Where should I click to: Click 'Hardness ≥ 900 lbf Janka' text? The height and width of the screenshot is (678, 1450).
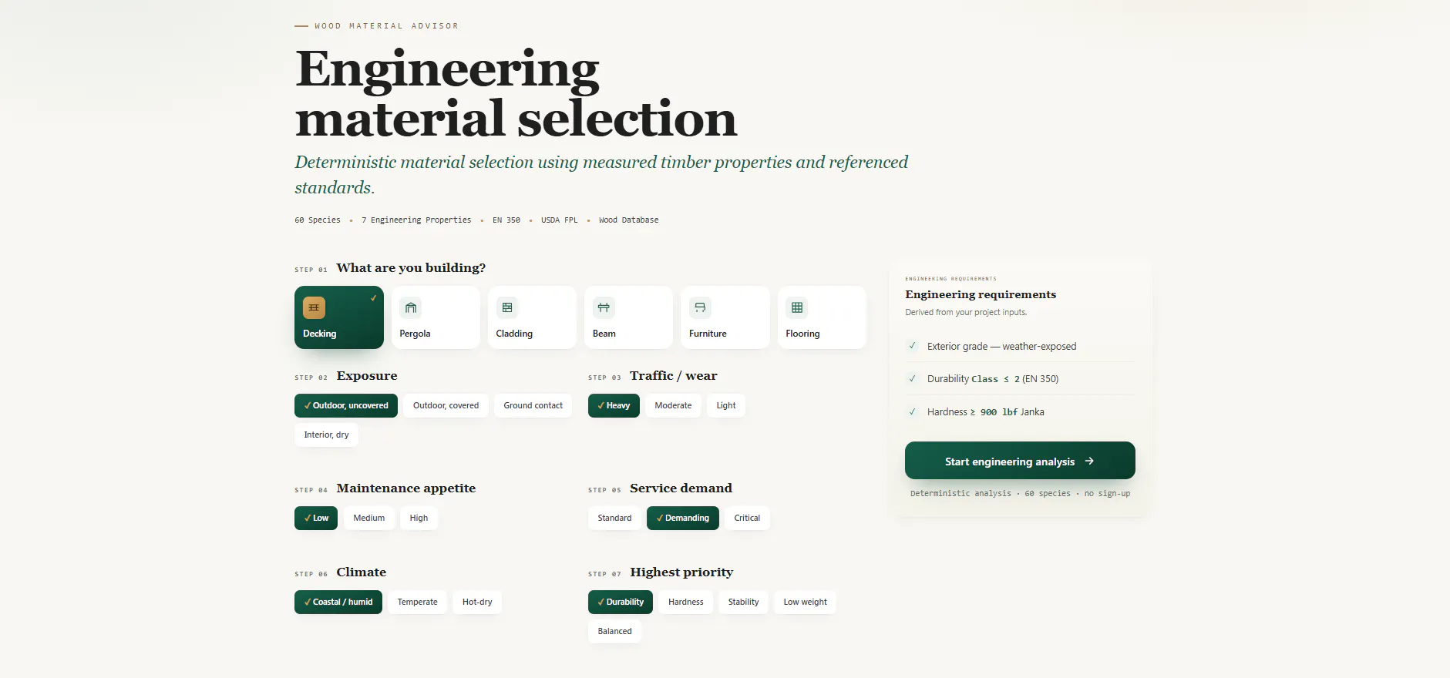point(985,411)
